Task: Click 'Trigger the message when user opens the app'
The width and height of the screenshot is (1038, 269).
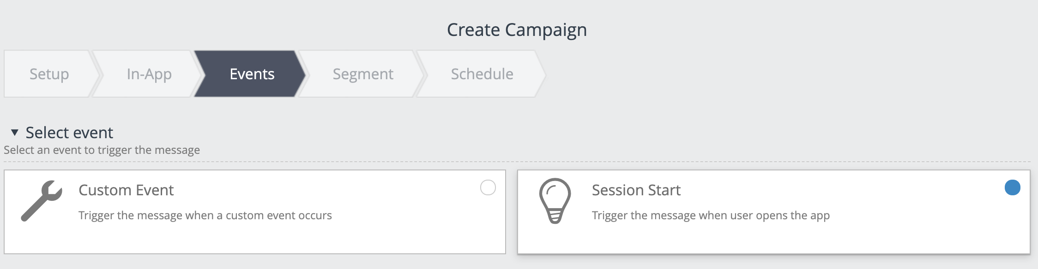Action: (711, 215)
